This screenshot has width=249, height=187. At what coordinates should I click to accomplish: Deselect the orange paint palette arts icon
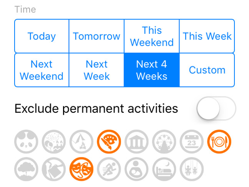point(109,142)
